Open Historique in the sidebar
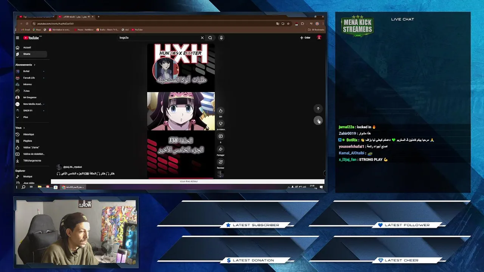This screenshot has width=484, height=272. [31, 134]
